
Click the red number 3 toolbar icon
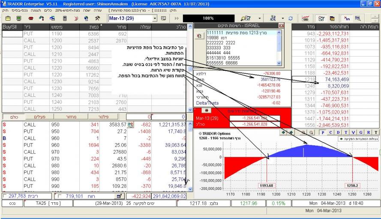(x=76, y=18)
